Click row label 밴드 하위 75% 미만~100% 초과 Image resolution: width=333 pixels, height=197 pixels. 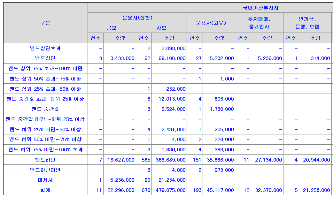(x=45, y=149)
